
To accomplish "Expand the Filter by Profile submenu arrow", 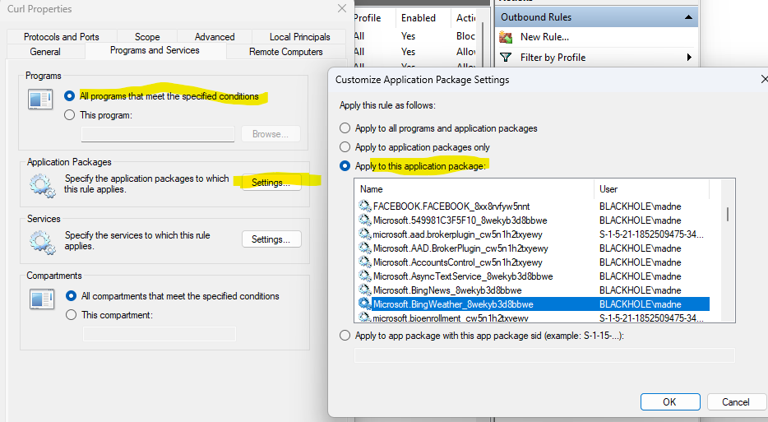I will coord(689,58).
